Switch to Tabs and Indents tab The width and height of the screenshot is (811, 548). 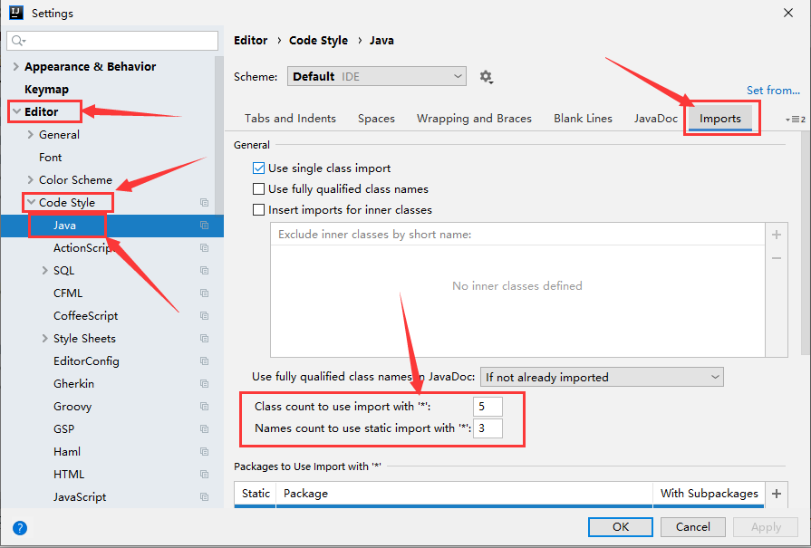point(290,119)
